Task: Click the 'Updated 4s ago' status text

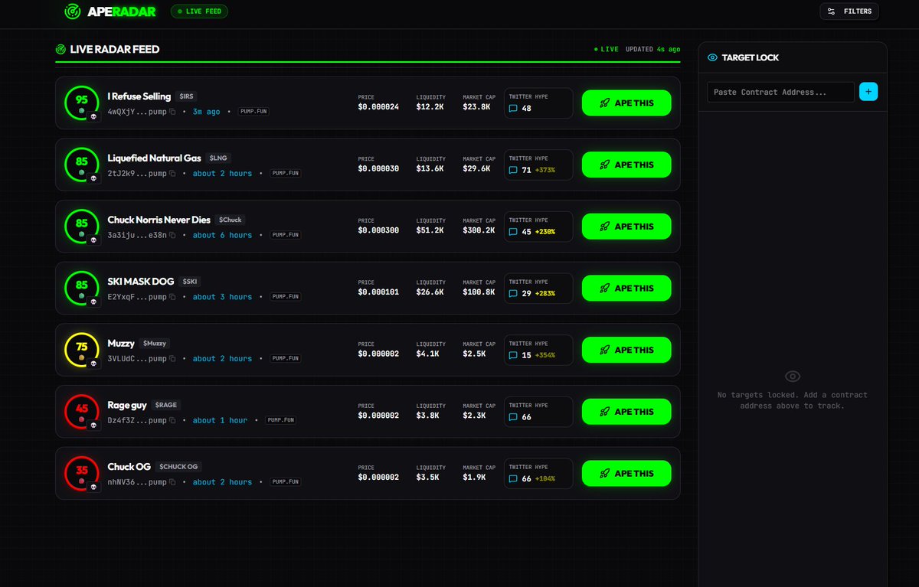Action: tap(652, 49)
